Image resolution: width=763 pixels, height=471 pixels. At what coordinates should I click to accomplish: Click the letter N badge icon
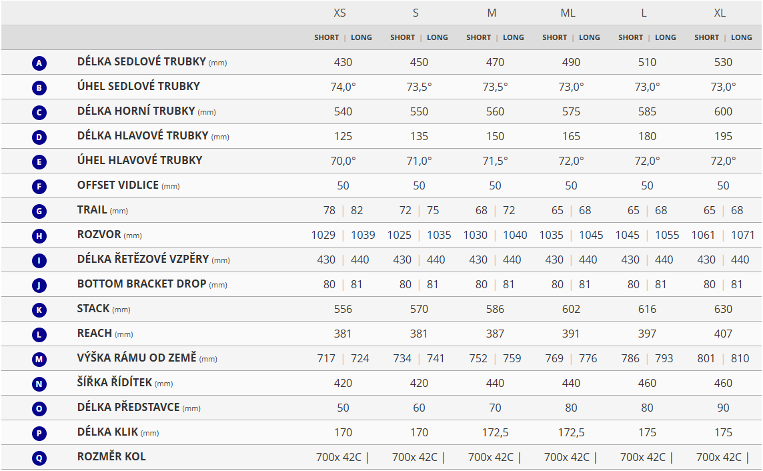click(39, 384)
